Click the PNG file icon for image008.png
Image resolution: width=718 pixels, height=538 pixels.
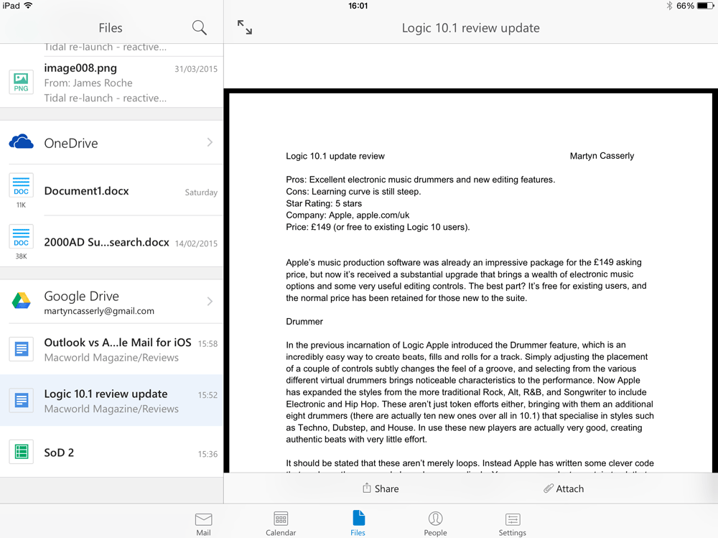click(x=21, y=83)
